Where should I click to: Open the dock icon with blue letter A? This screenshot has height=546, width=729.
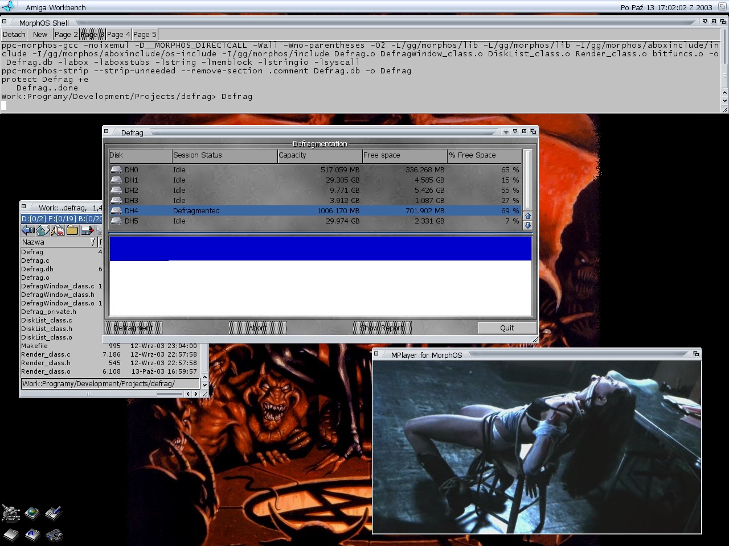[x=32, y=535]
